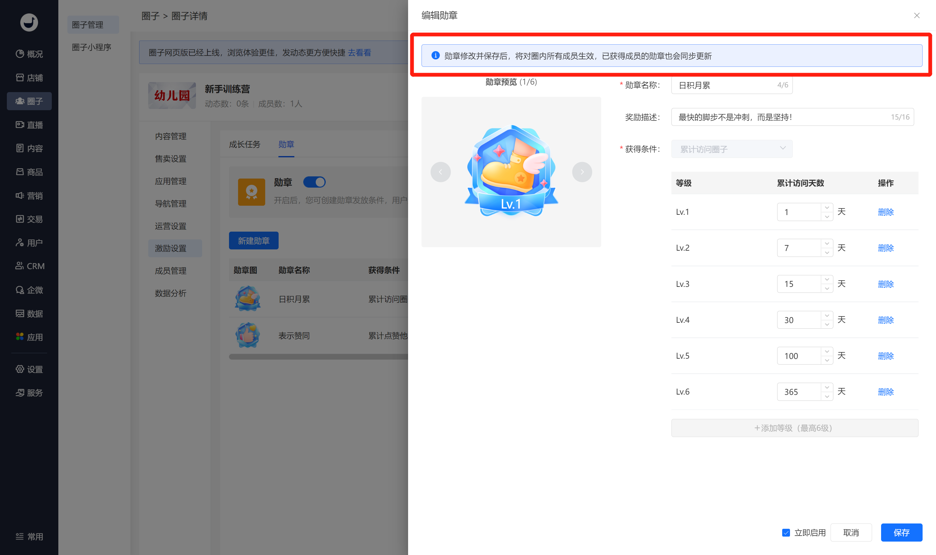Show previous badge preview with left arrow
Screen dimensions: 936x555
[x=441, y=172]
